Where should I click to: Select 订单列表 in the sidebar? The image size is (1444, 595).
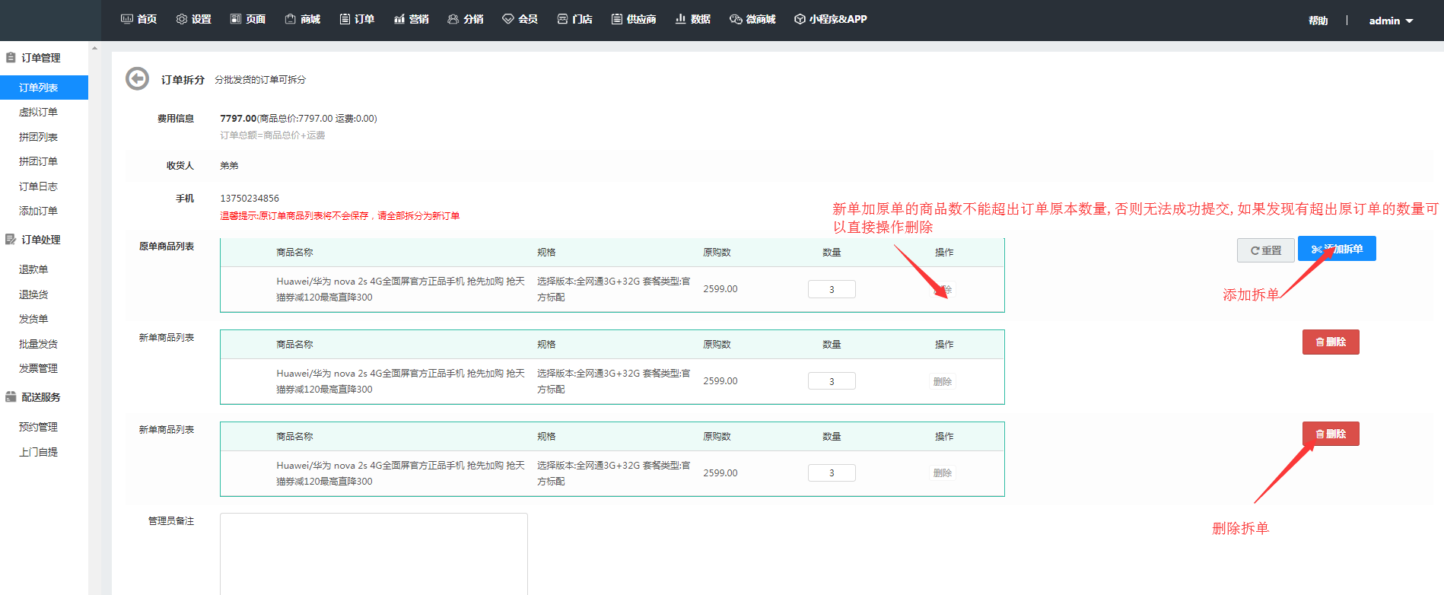tap(39, 87)
